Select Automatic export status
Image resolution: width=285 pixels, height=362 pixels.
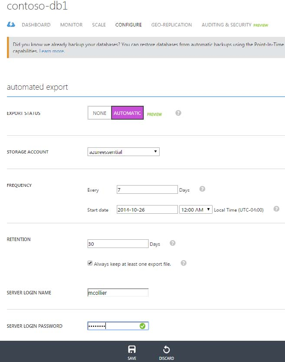[x=127, y=113]
